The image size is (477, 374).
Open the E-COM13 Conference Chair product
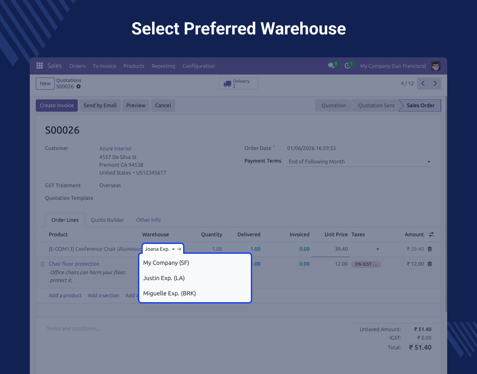(x=95, y=249)
